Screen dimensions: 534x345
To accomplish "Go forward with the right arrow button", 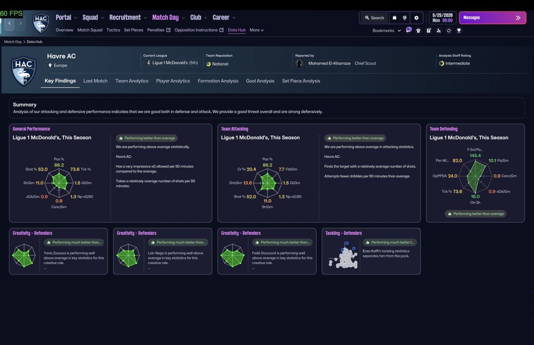I will pos(20,23).
